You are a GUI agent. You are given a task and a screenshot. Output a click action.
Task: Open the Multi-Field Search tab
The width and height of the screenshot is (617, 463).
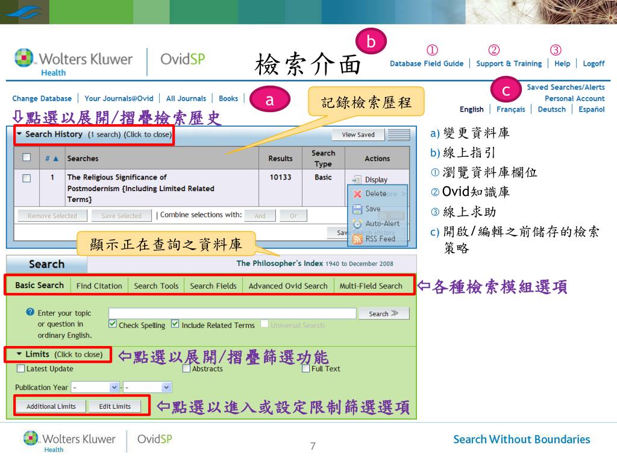click(x=371, y=286)
